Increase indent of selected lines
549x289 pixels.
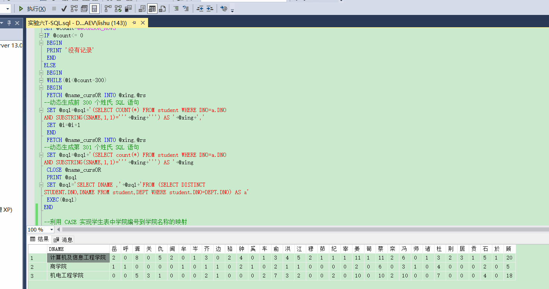tap(210, 9)
